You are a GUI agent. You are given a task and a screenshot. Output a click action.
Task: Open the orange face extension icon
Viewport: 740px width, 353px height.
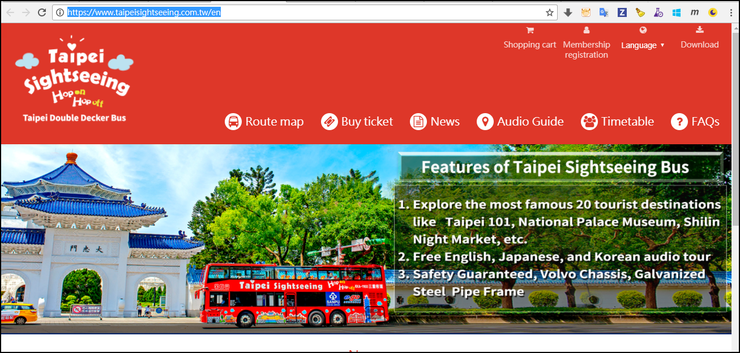(585, 12)
